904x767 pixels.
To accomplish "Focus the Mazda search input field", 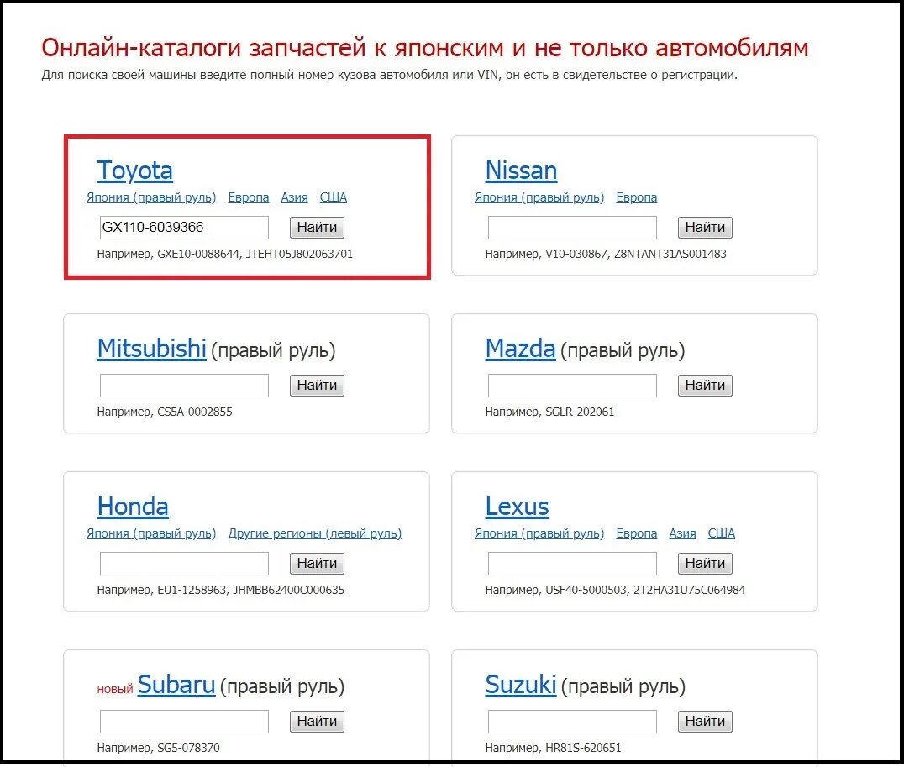I will coord(572,386).
